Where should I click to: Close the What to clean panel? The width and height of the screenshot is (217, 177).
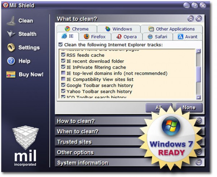point(199,18)
